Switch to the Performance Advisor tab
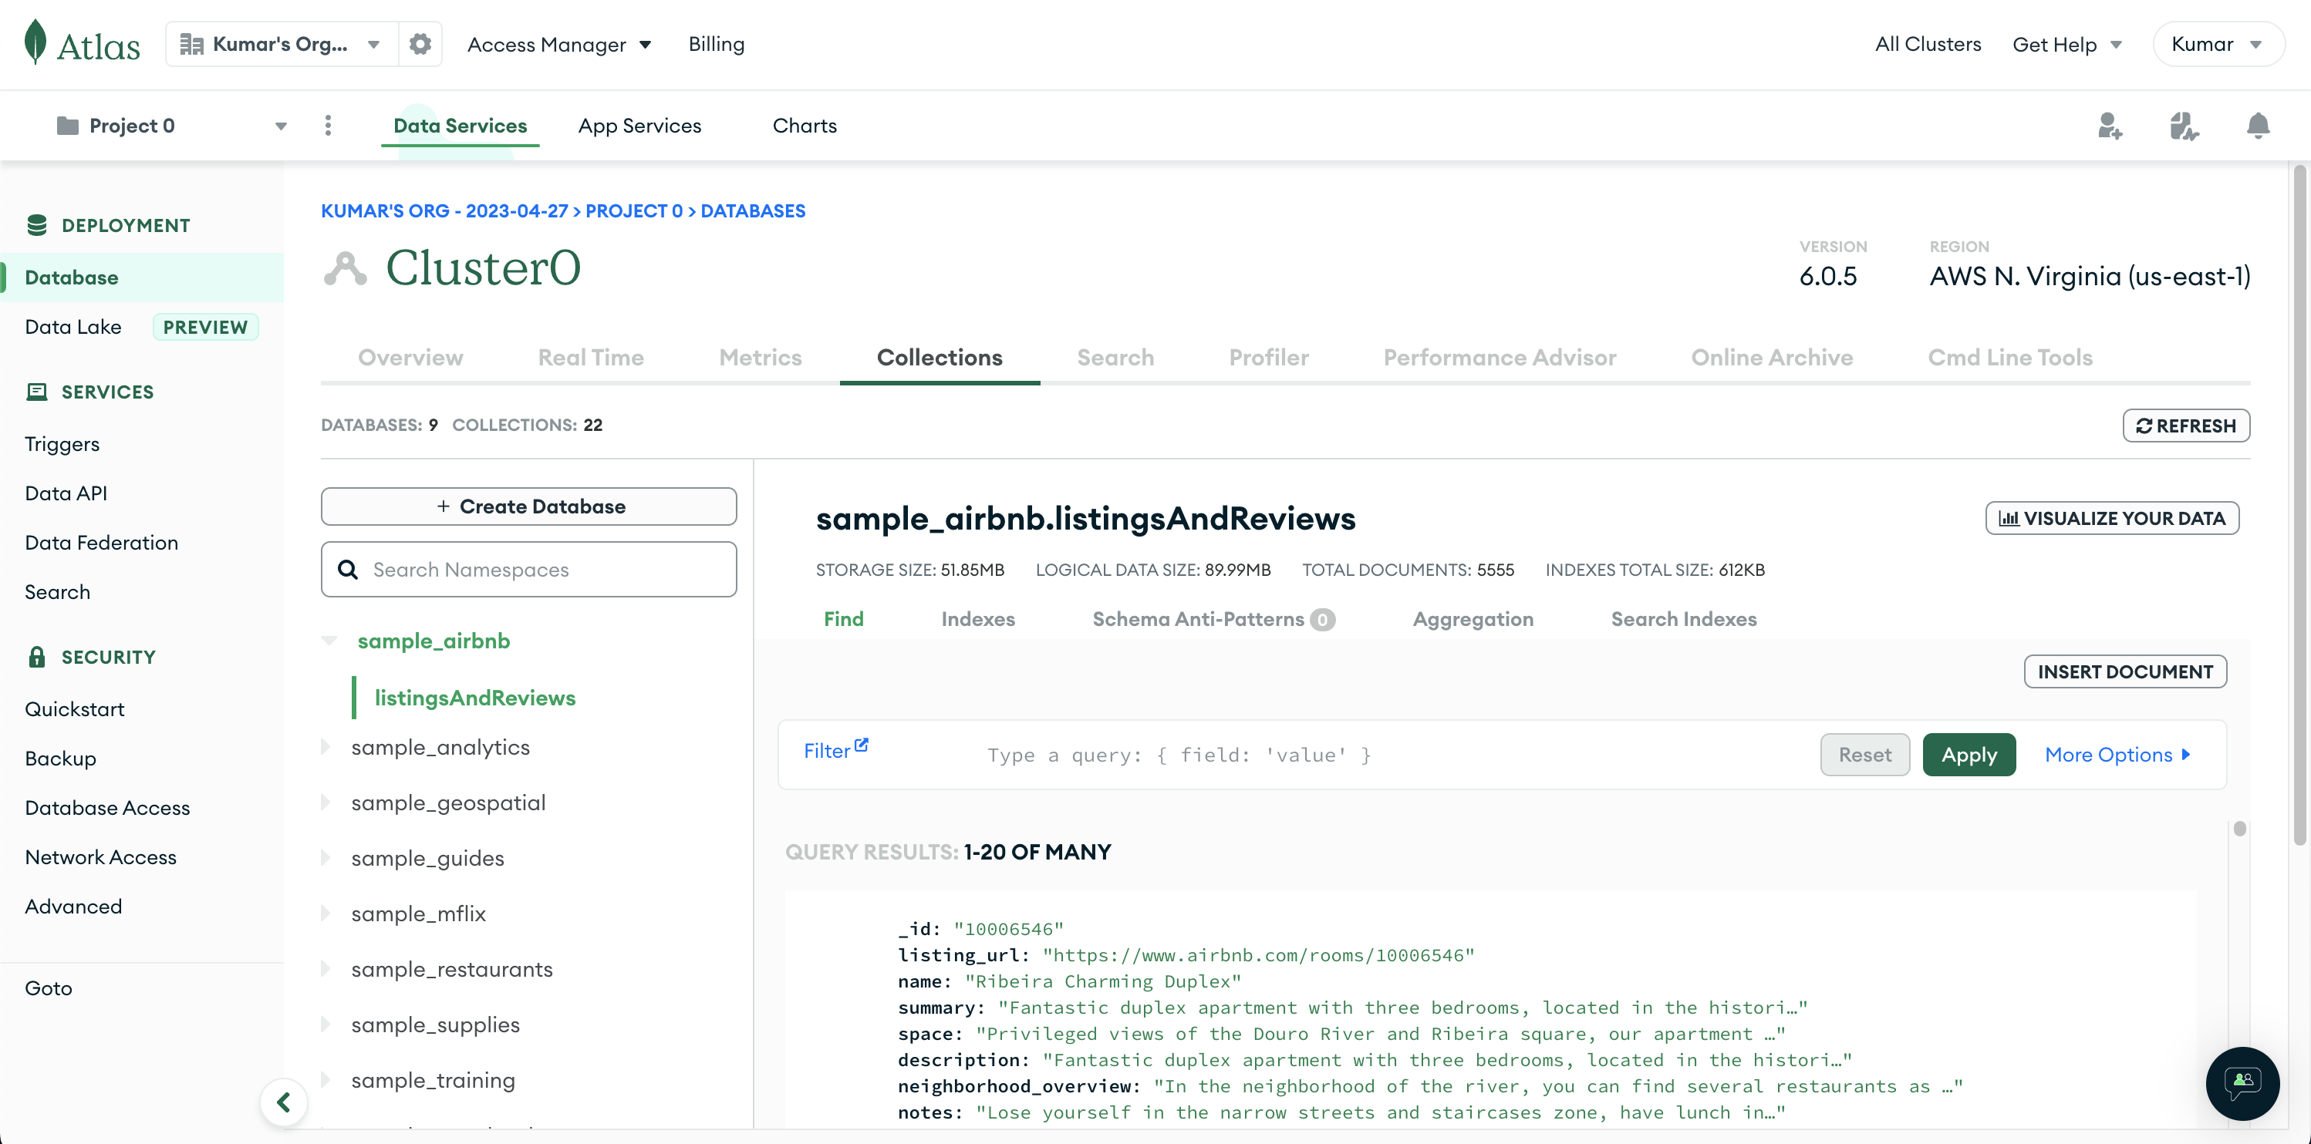2311x1144 pixels. click(1499, 357)
